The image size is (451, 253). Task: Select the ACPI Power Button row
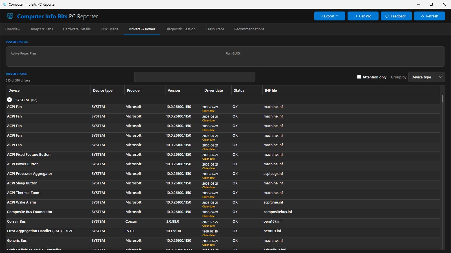[x=223, y=166]
